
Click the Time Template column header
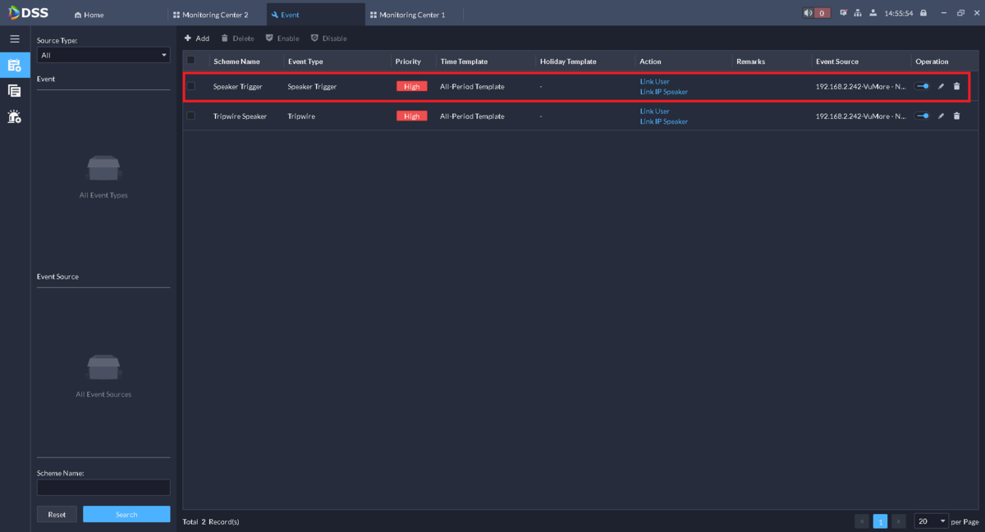pos(464,61)
